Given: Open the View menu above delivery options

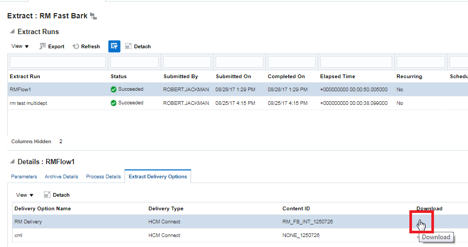Looking at the screenshot, I should (25, 195).
